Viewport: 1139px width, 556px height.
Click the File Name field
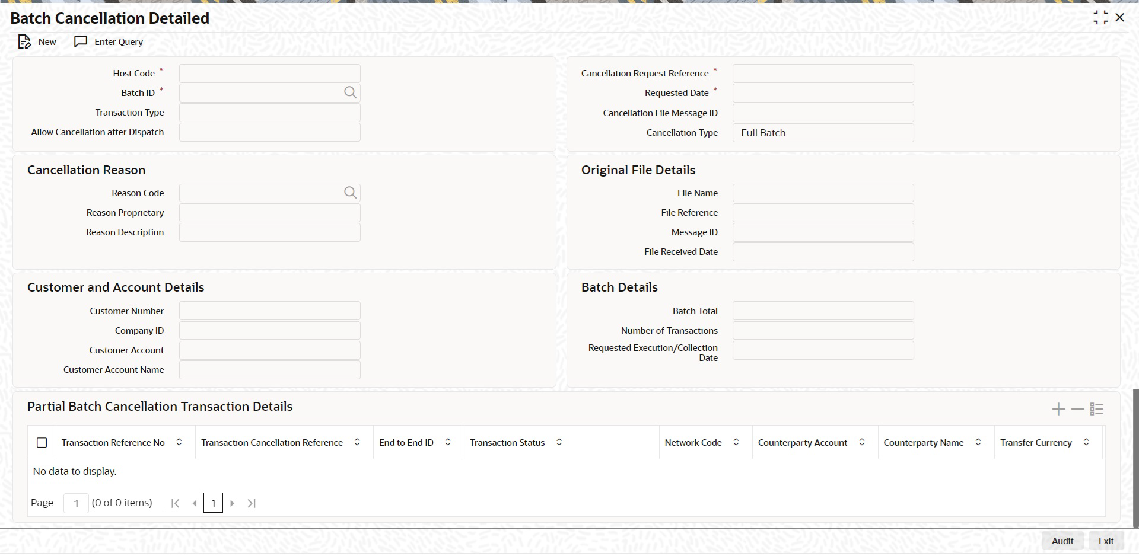point(823,193)
